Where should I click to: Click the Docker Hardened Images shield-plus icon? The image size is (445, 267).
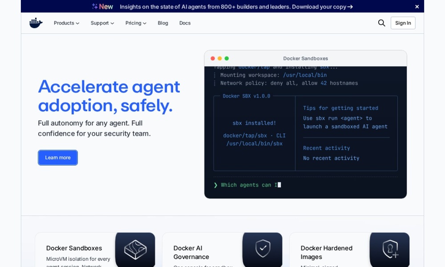pos(390,250)
